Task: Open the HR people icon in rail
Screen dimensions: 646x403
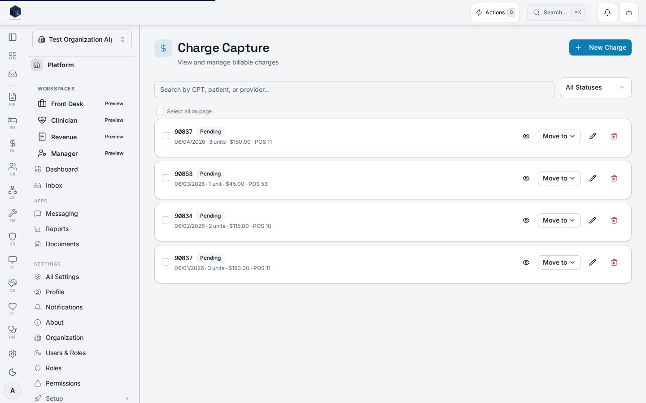Action: click(x=13, y=169)
